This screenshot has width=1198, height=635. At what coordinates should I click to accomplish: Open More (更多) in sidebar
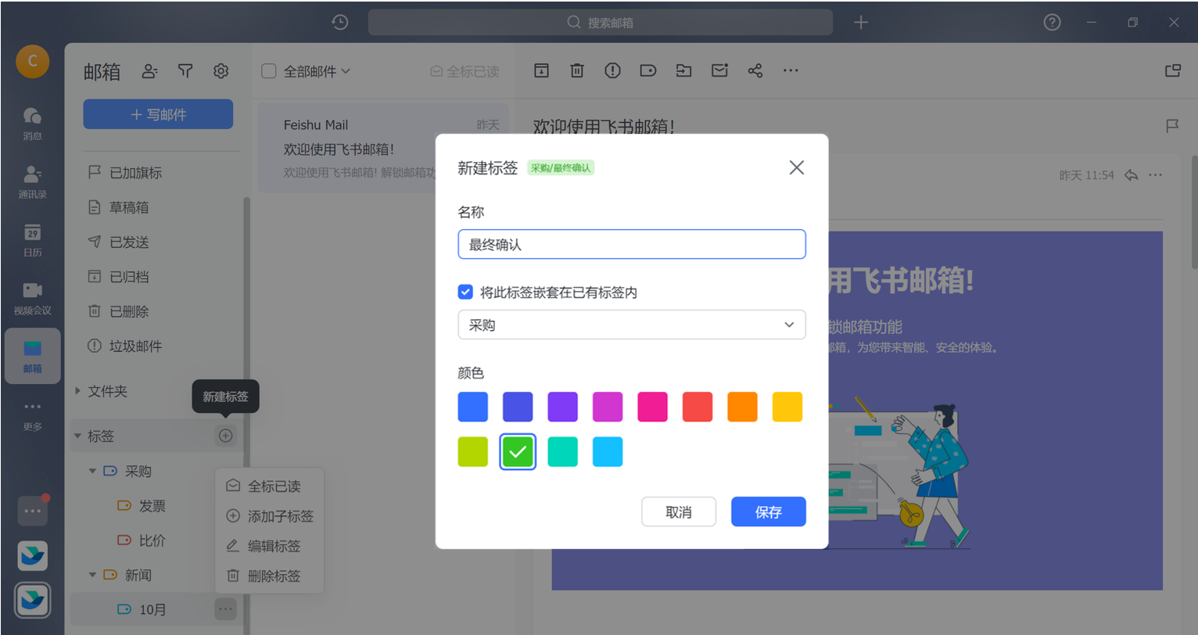pyautogui.click(x=33, y=415)
